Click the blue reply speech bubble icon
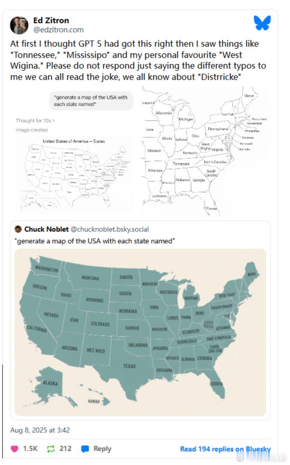This screenshot has width=290, height=465. 85,449
